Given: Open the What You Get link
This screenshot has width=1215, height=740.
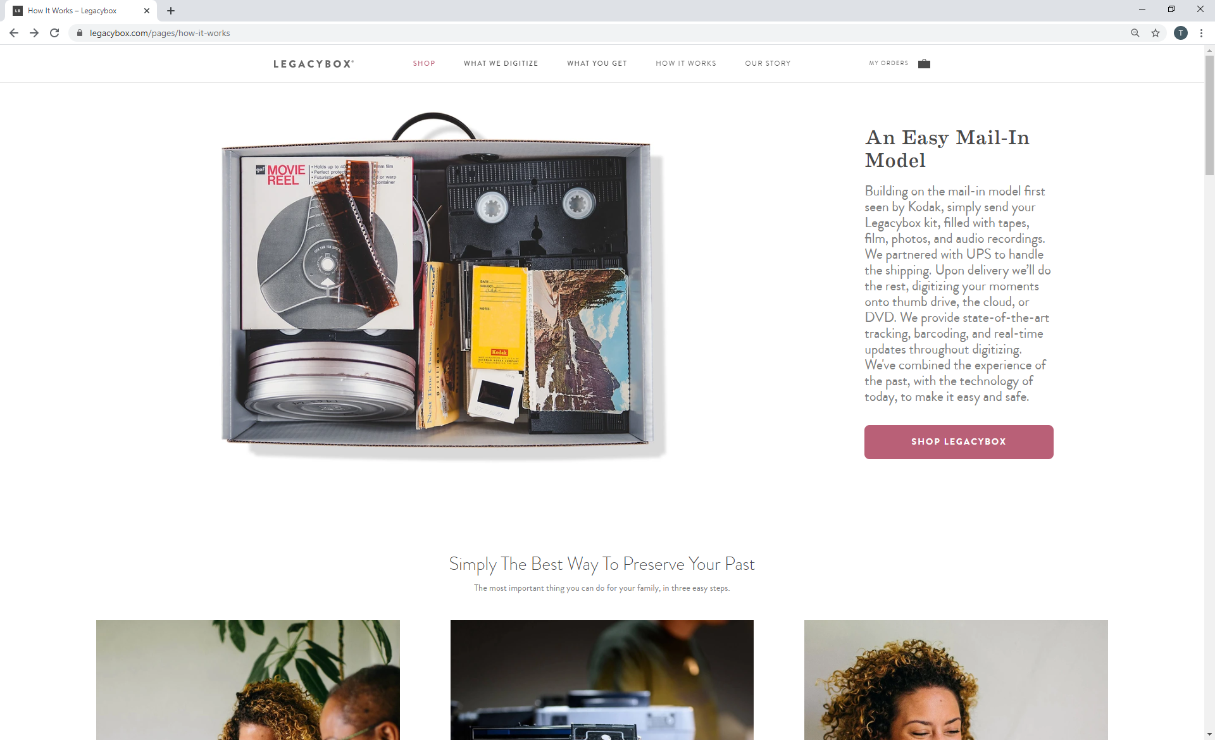Looking at the screenshot, I should [597, 63].
